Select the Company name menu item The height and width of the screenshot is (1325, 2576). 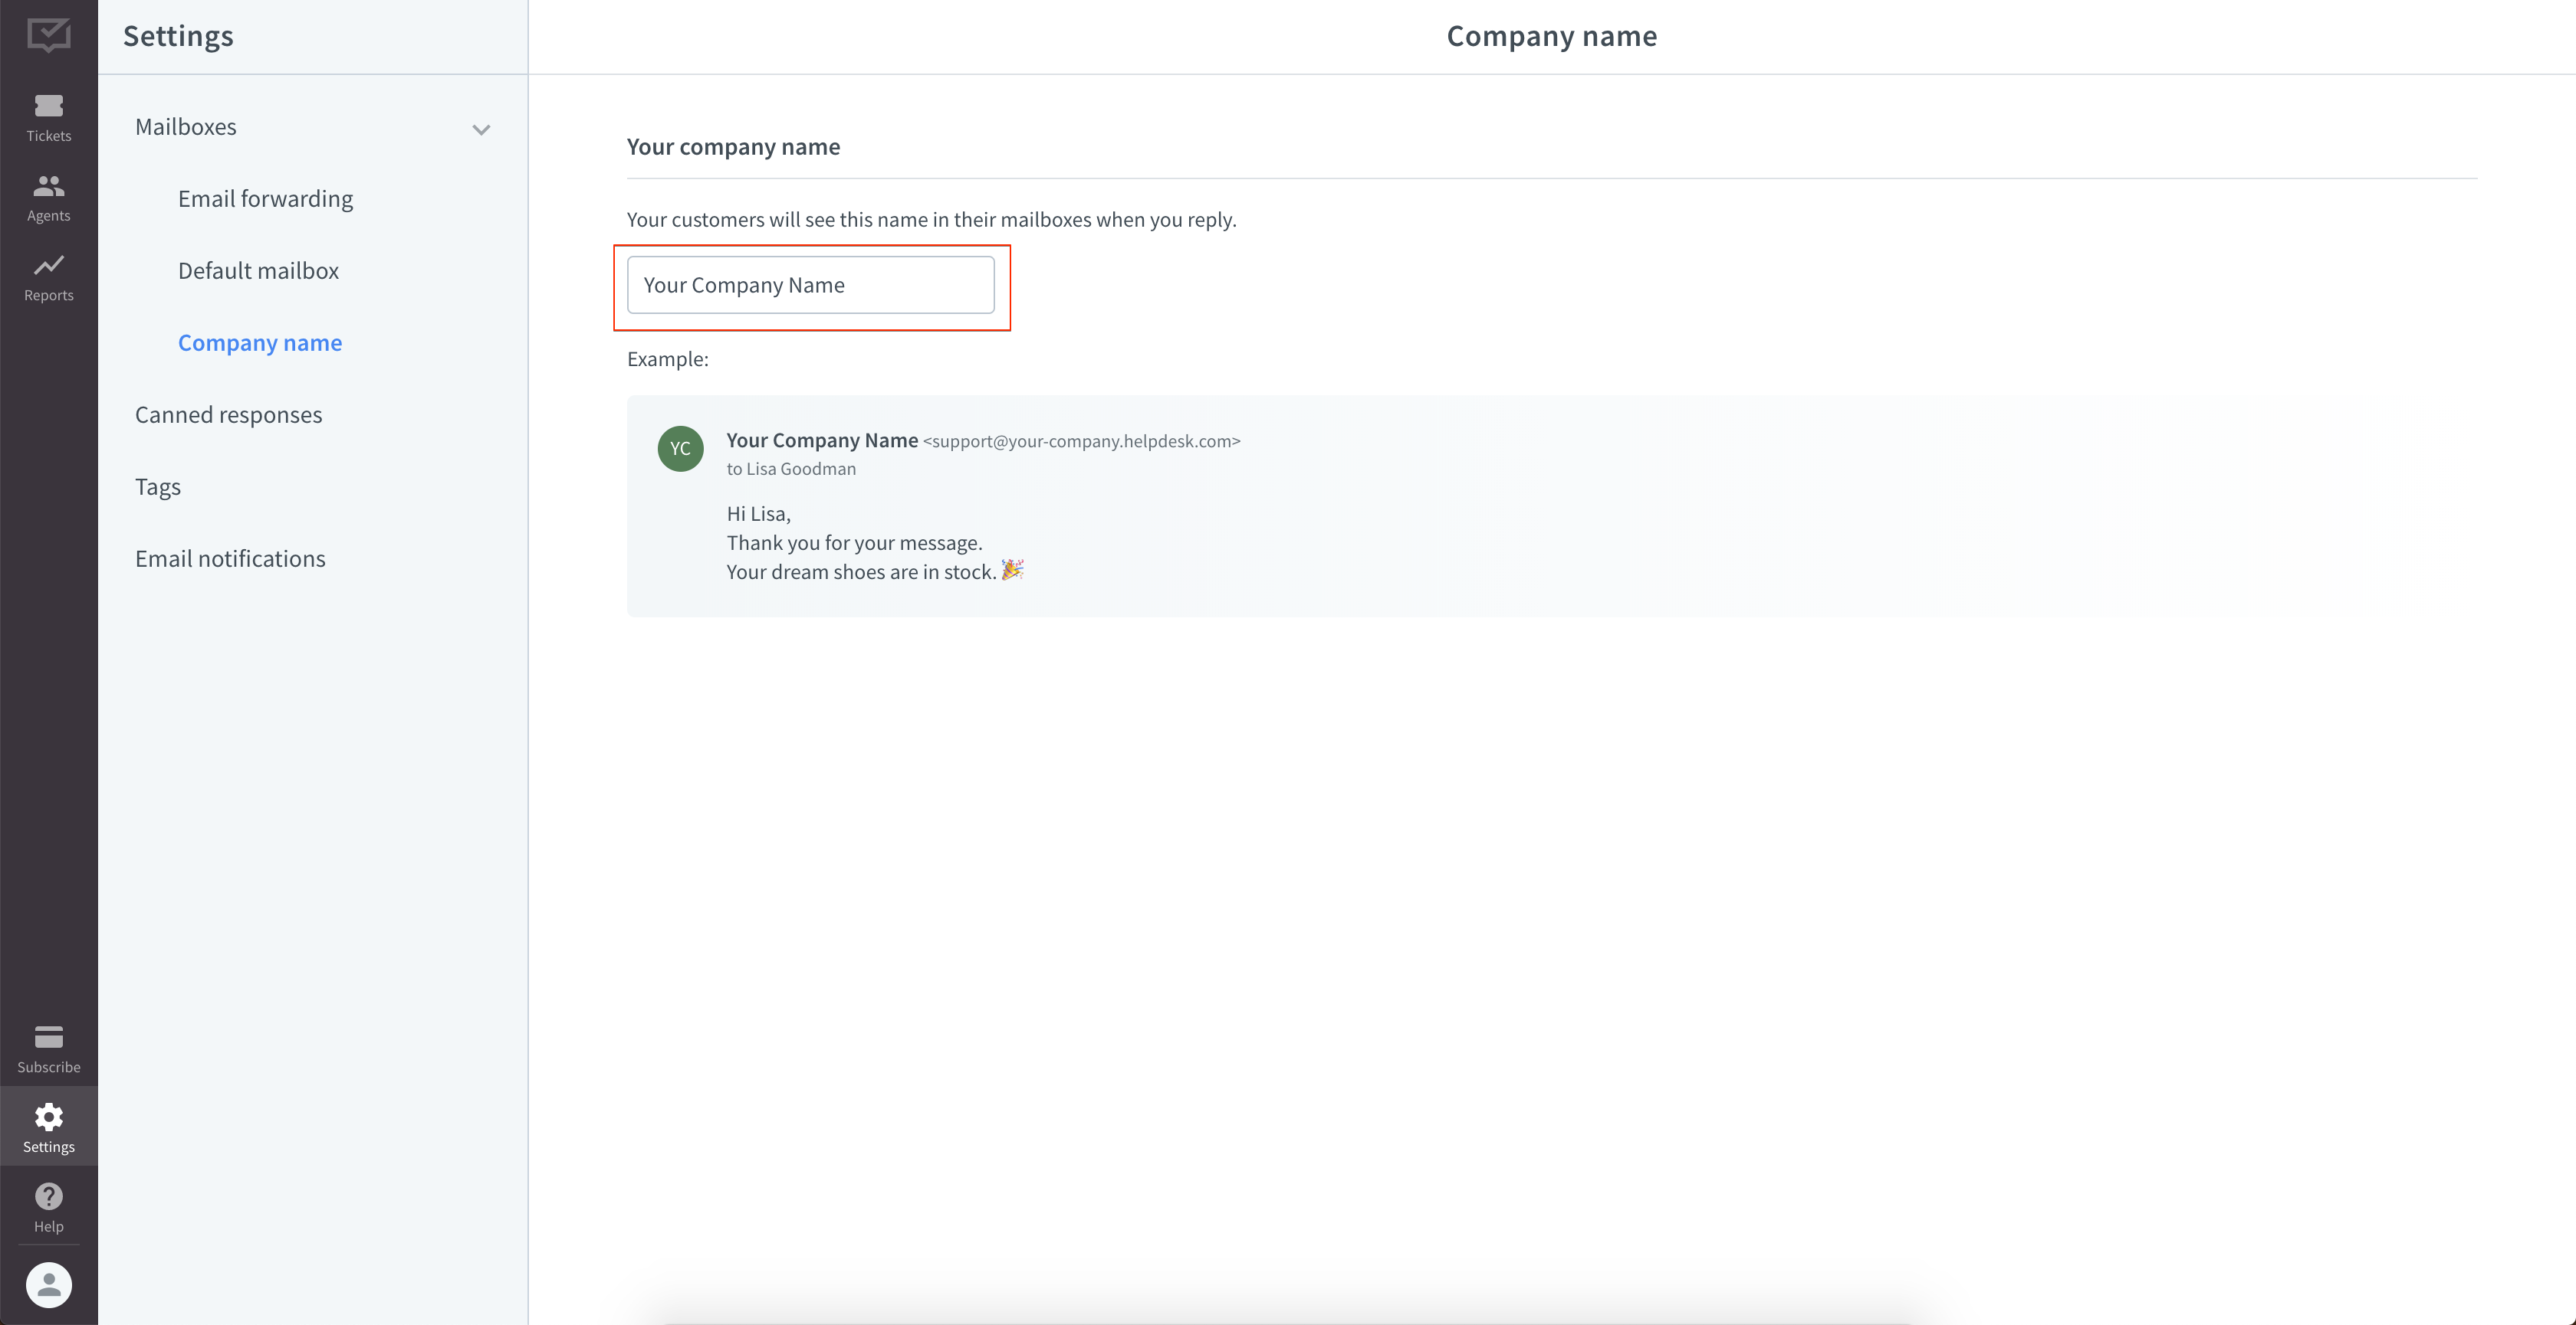[x=260, y=343]
